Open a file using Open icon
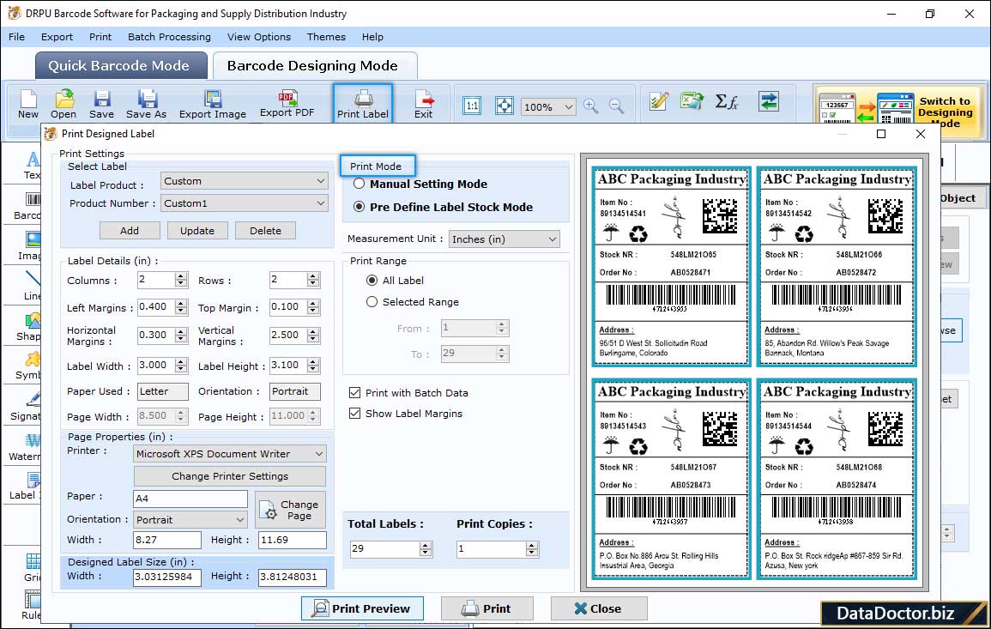This screenshot has width=991, height=629. coord(63,105)
